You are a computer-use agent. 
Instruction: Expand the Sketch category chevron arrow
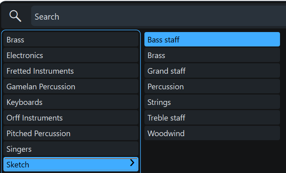[132, 163]
